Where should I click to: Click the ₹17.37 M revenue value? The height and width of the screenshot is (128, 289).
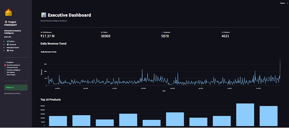(47, 36)
